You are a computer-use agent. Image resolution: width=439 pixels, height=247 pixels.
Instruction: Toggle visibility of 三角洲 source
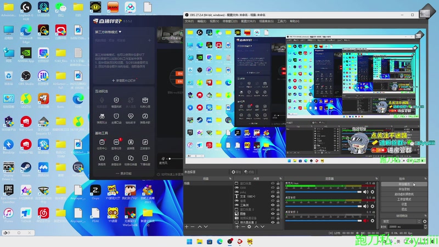tap(273, 205)
